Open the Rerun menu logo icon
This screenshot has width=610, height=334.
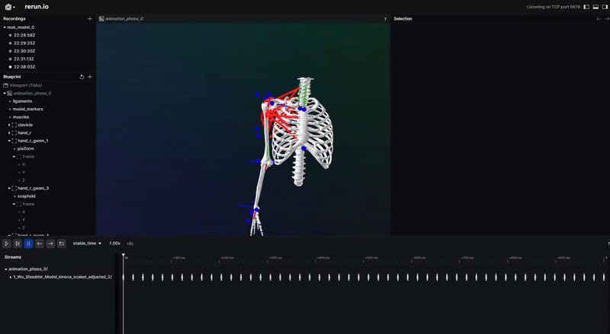click(9, 7)
